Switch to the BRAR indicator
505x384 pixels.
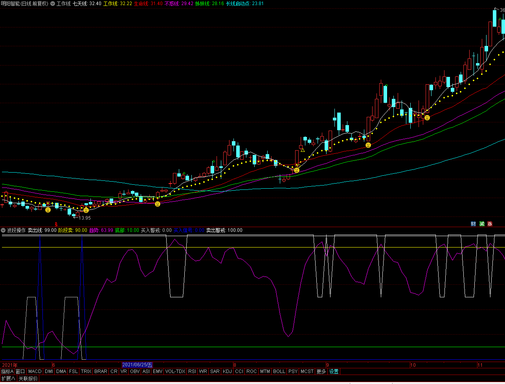(x=101, y=371)
